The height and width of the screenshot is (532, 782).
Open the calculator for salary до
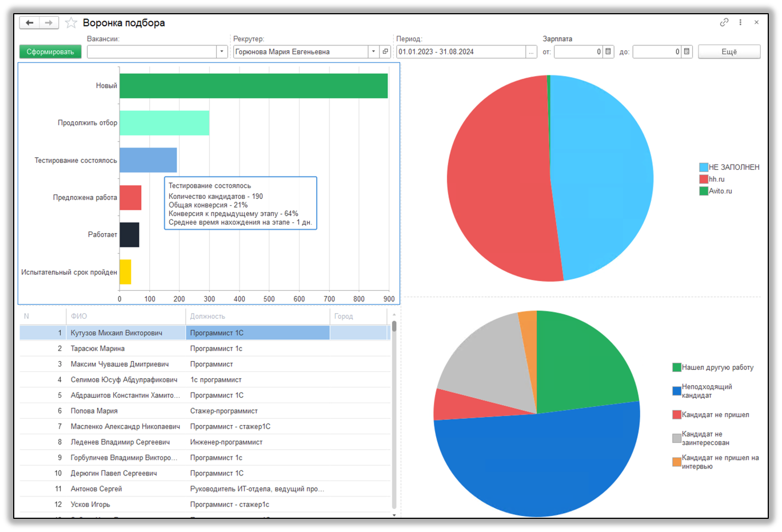tap(687, 52)
